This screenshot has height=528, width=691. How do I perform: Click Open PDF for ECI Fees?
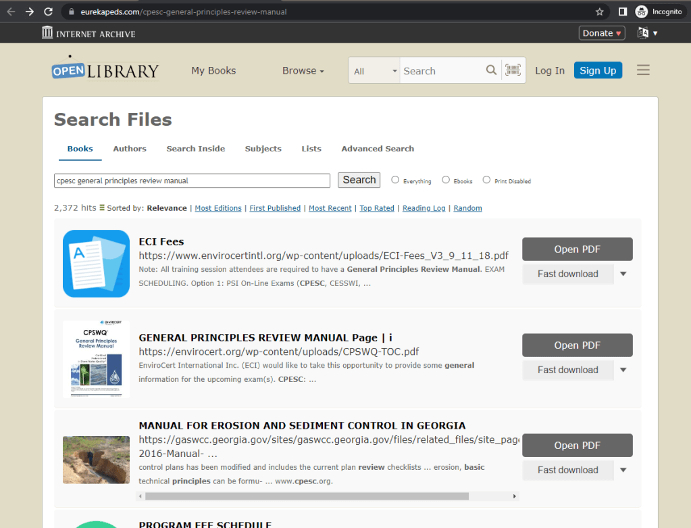tap(577, 249)
